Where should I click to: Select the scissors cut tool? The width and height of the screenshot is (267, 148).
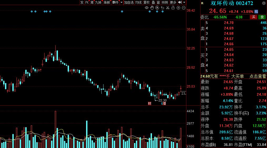[x=168, y=8]
